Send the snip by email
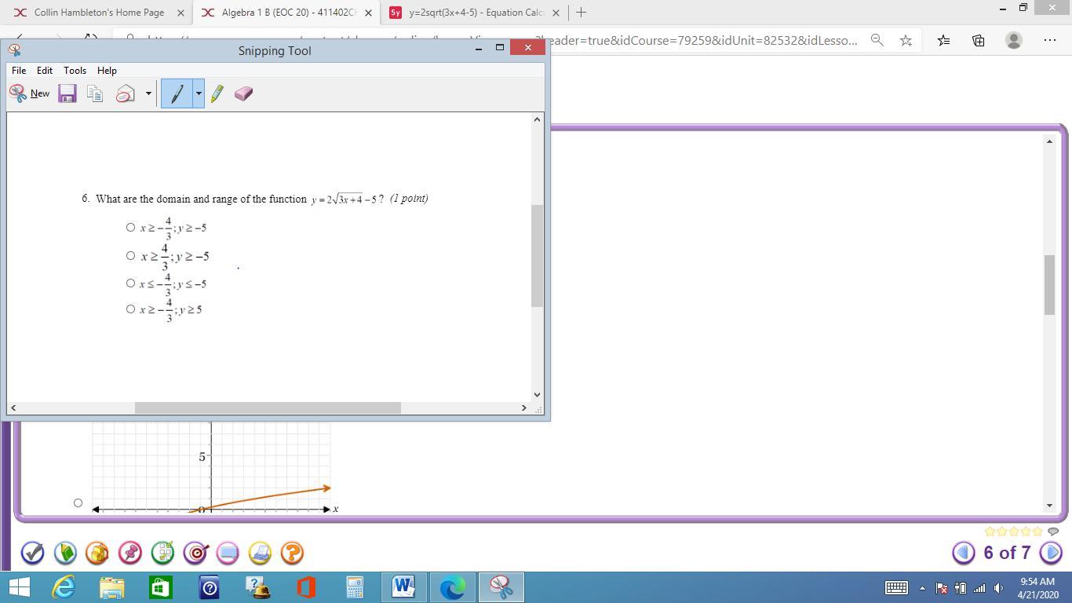This screenshot has height=603, width=1072. coord(126,93)
